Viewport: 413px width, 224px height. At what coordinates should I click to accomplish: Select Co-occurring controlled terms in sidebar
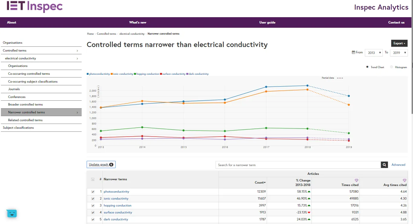click(x=29, y=74)
